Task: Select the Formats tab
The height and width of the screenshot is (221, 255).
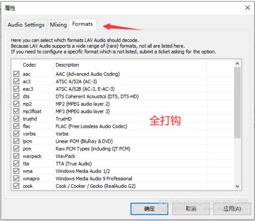Action: pyautogui.click(x=82, y=24)
